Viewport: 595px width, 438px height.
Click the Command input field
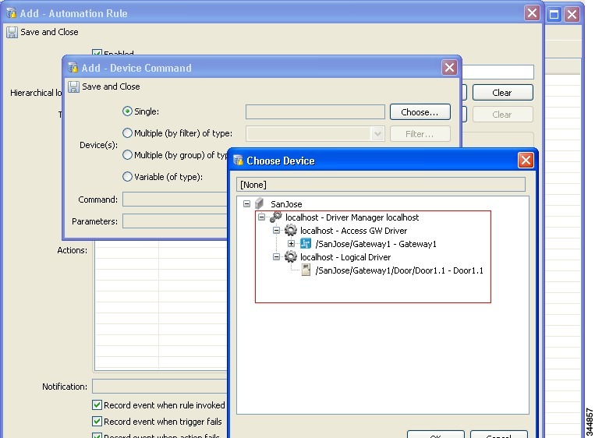(175, 200)
